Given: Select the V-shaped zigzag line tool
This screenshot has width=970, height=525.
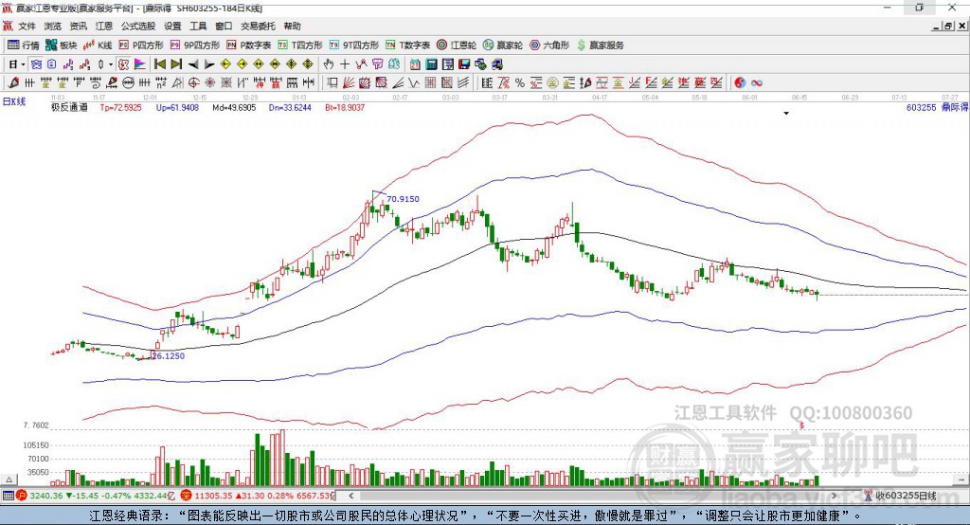Looking at the screenshot, I should [x=414, y=82].
